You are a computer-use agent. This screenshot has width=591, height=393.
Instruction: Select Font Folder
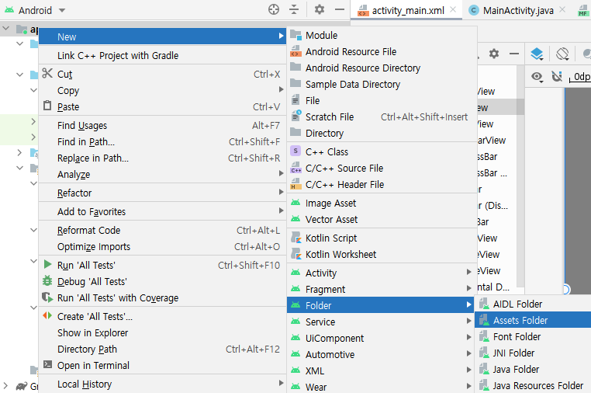[x=533, y=336]
